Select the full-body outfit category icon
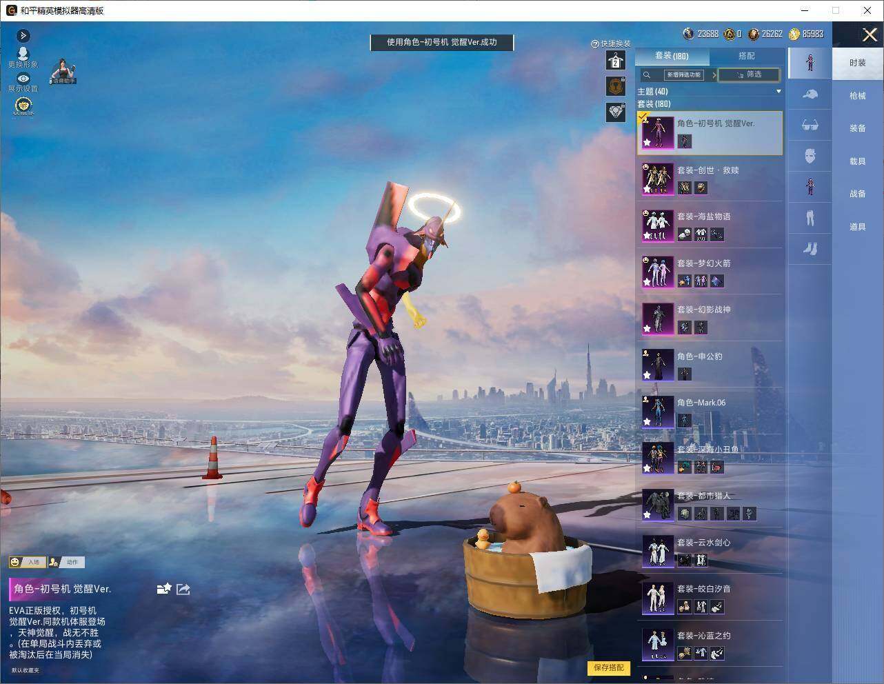884x684 pixels. pos(810,62)
